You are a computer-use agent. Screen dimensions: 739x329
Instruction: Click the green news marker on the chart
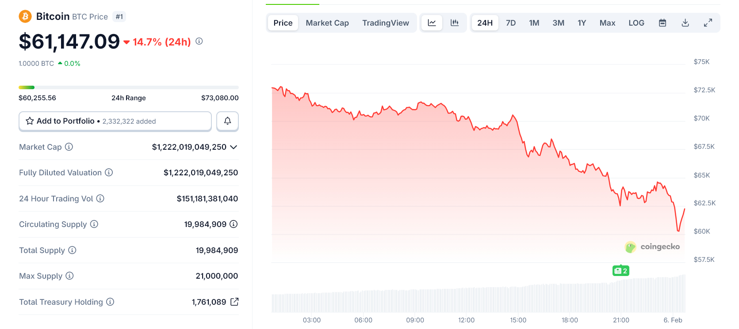click(x=621, y=270)
